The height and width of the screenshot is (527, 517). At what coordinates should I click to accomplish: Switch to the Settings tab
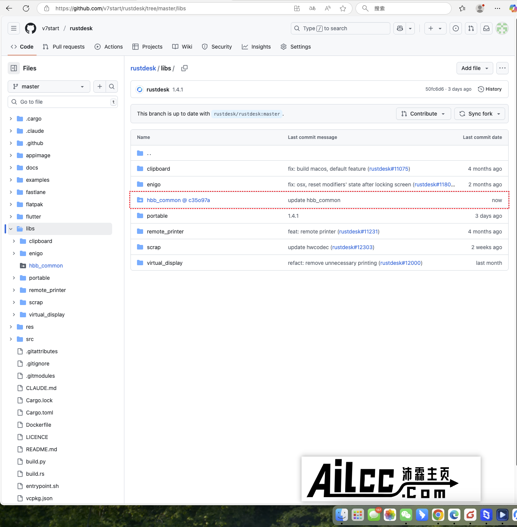pyautogui.click(x=296, y=47)
